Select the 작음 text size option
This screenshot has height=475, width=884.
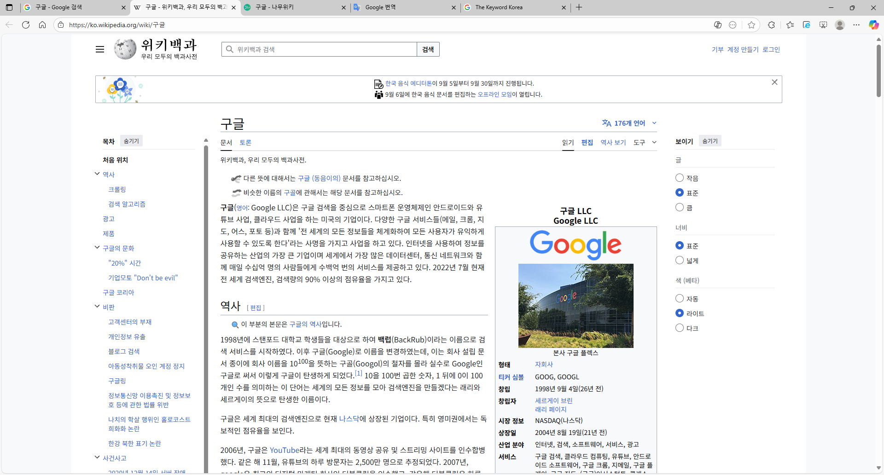click(x=680, y=178)
